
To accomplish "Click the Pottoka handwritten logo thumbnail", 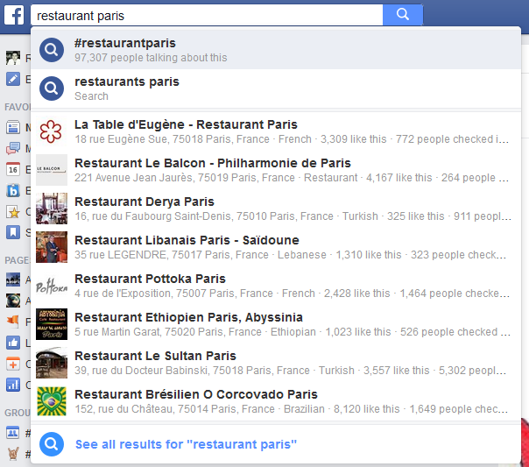I will [x=52, y=286].
